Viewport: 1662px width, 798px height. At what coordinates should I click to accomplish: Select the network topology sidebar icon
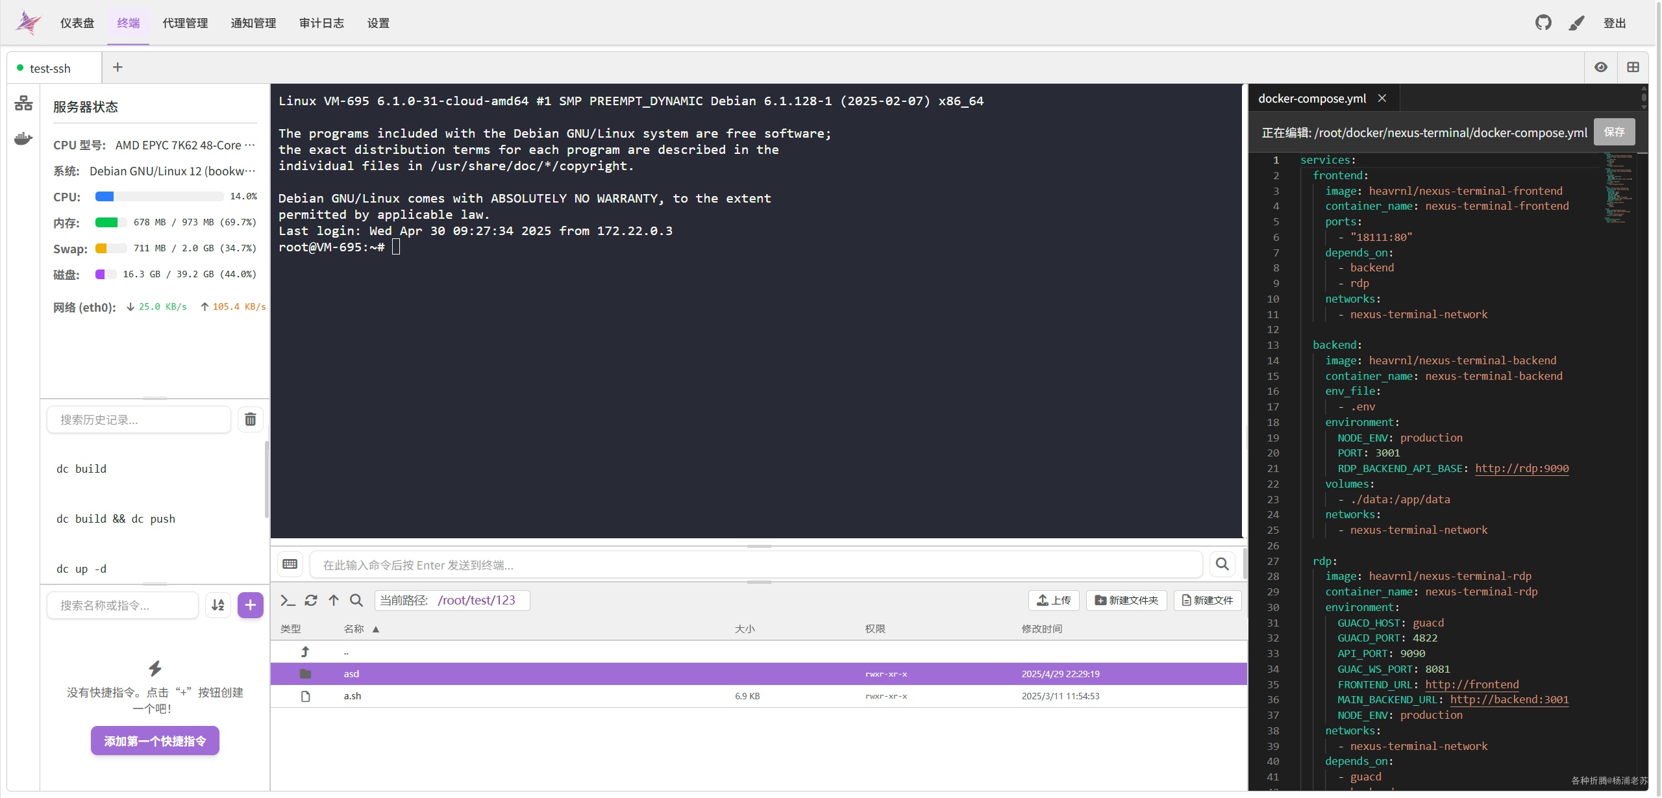point(23,103)
